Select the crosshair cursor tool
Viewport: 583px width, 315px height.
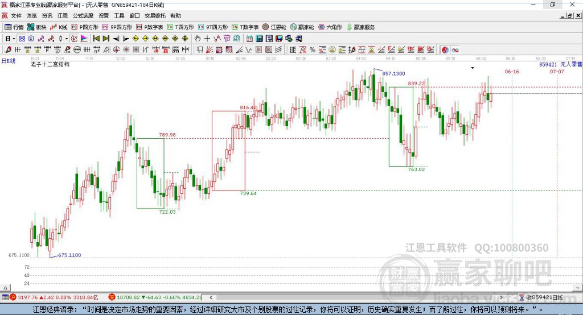click(x=207, y=39)
